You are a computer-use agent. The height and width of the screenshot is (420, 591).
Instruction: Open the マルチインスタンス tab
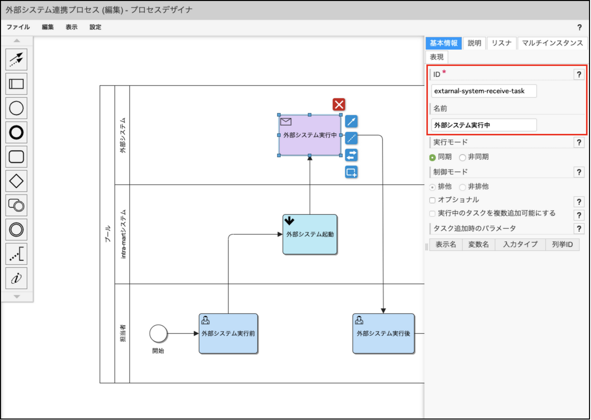pos(552,43)
